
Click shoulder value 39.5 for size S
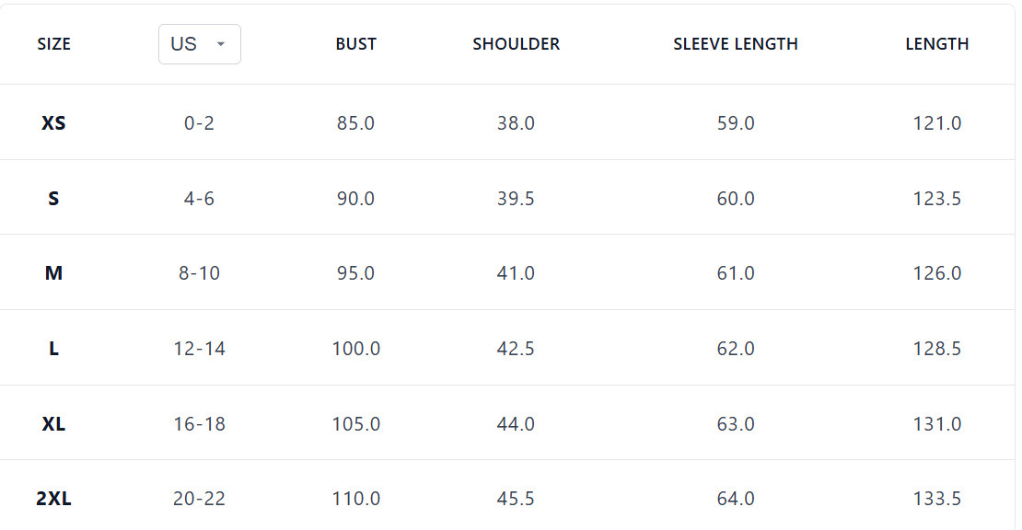(516, 199)
